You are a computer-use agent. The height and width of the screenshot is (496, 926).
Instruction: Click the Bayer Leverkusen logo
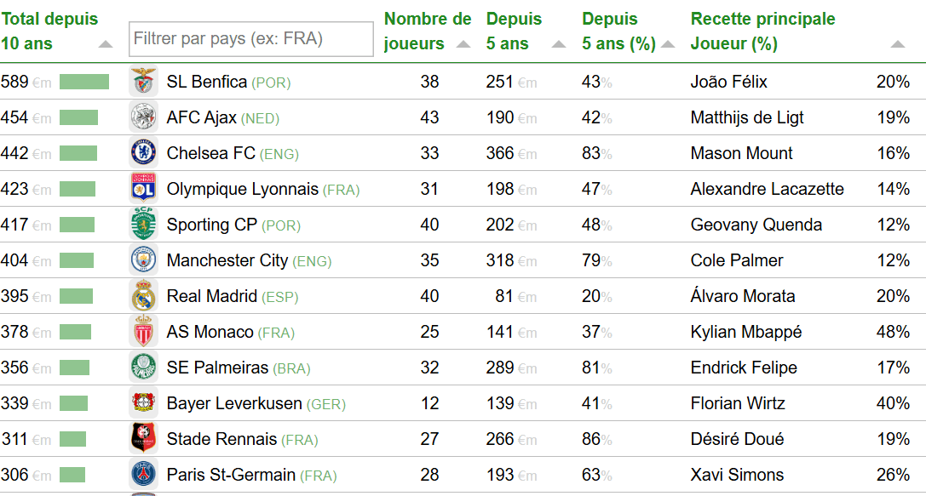click(143, 403)
